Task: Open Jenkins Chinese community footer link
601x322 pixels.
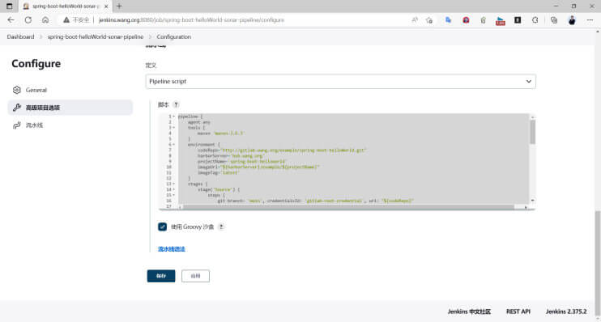Action: pos(469,311)
